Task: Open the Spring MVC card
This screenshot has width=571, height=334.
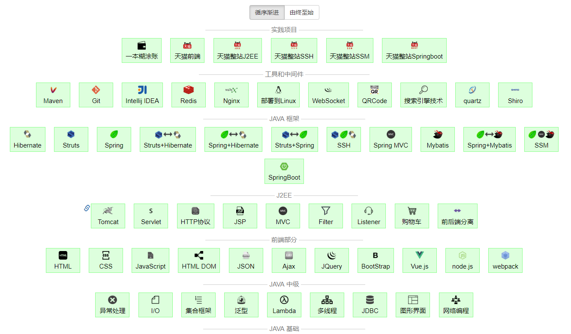Action: (391, 139)
